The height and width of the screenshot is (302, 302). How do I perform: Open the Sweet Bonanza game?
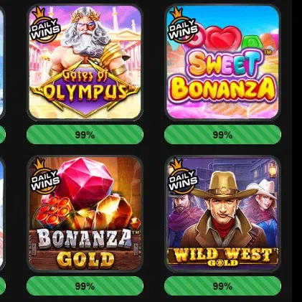[x=222, y=62]
